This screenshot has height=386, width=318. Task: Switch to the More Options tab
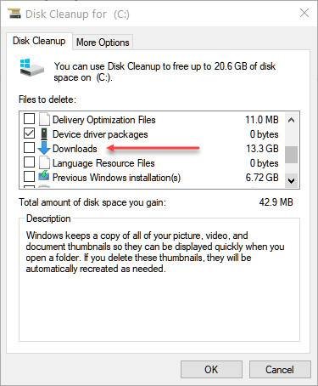103,43
